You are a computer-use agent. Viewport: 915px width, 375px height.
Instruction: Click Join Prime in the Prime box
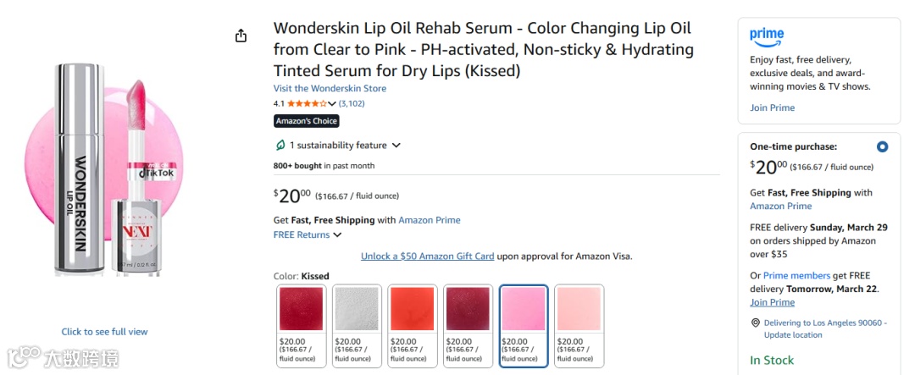tap(772, 108)
